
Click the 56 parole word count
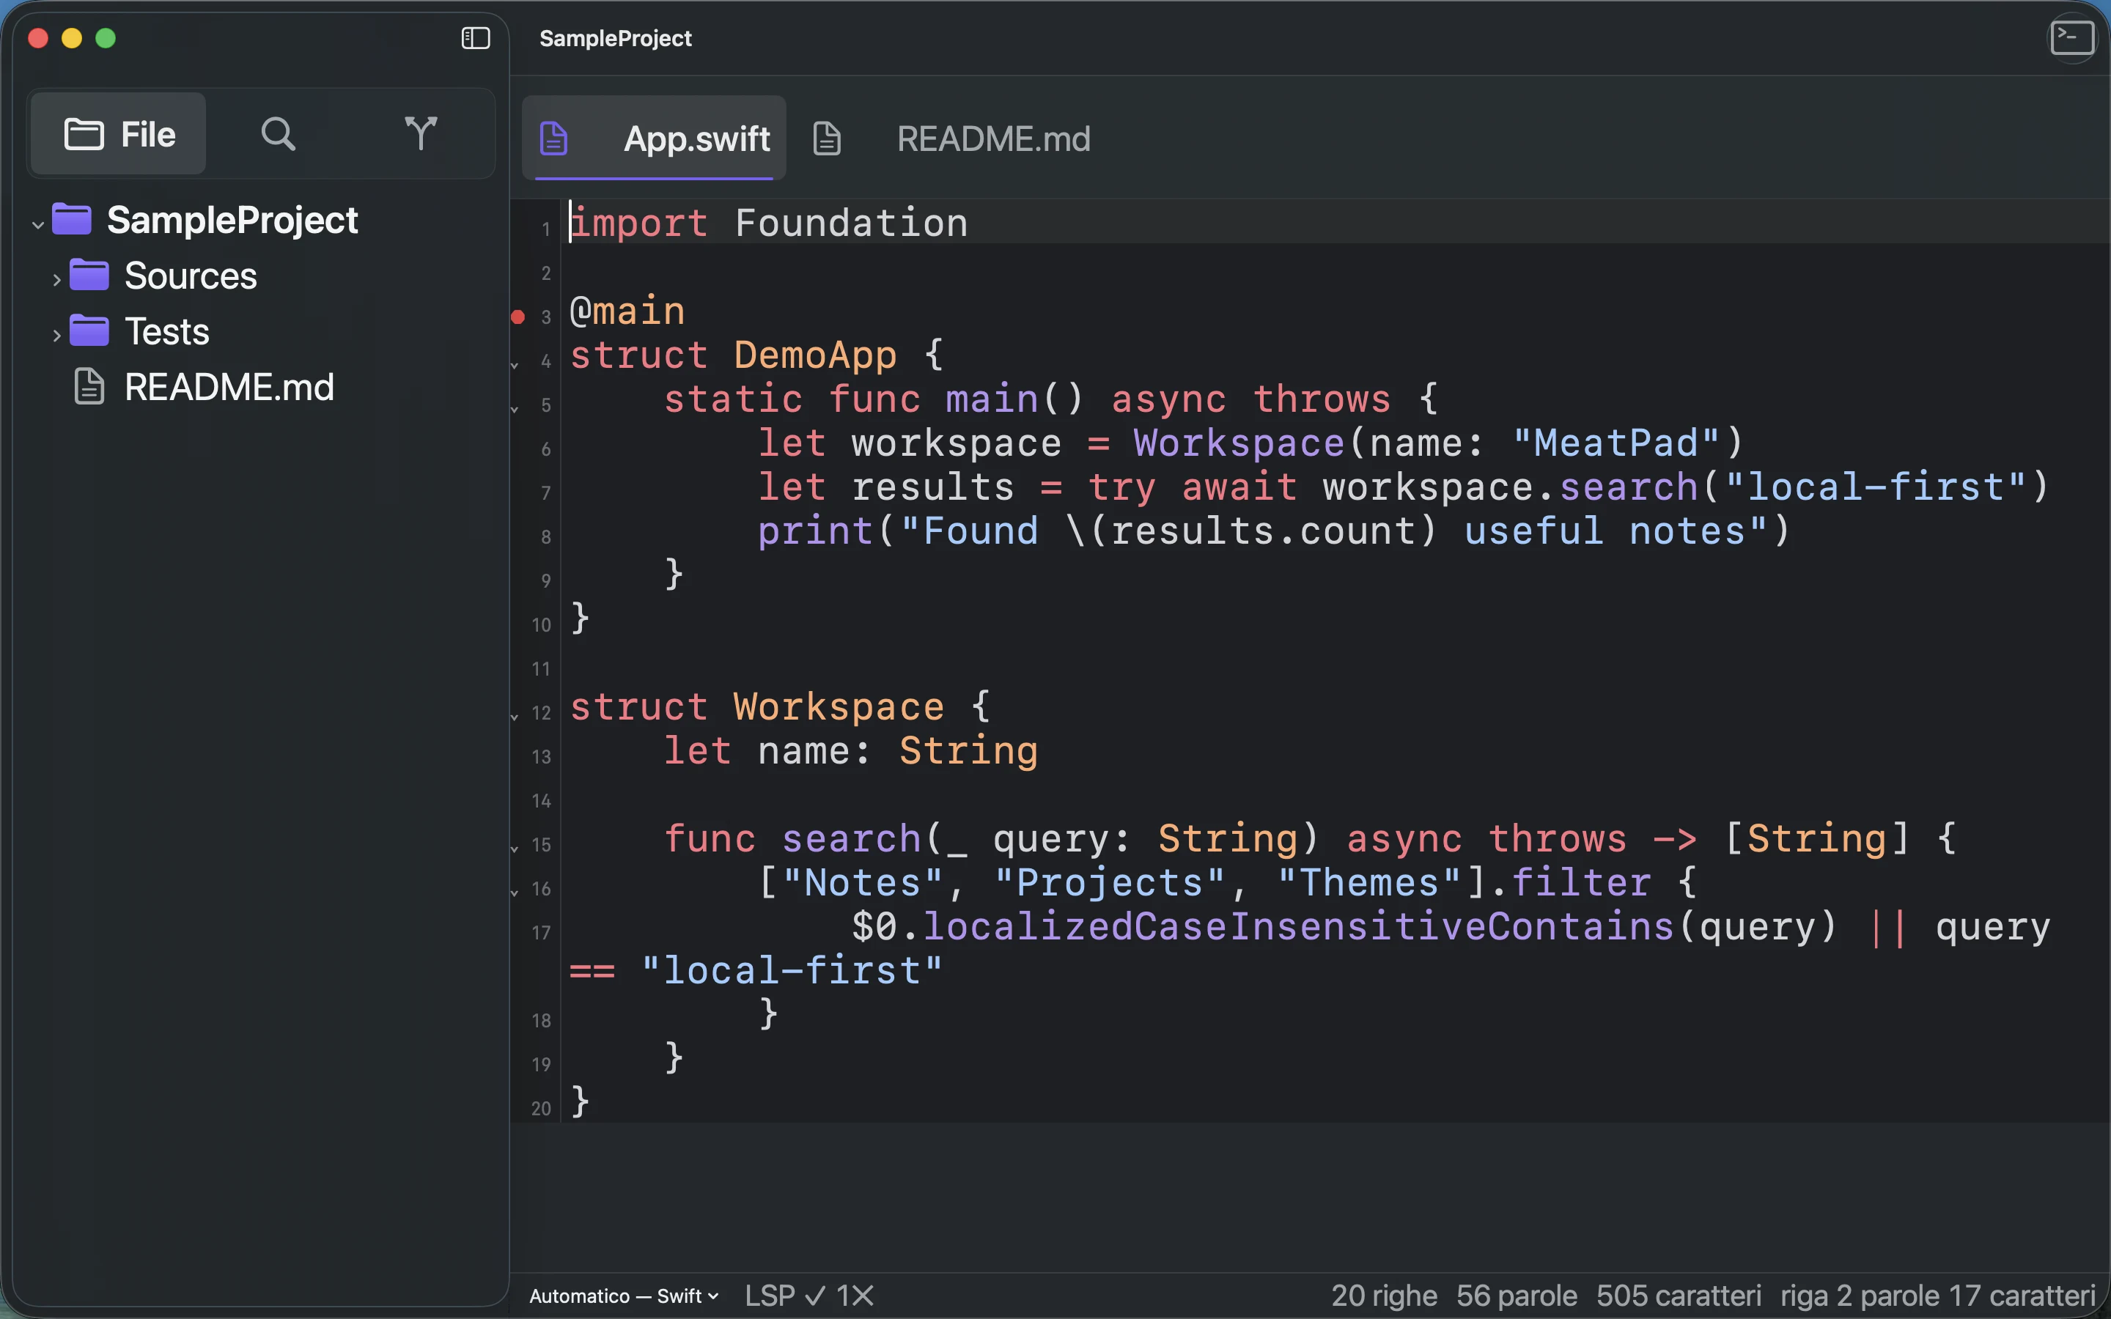(1516, 1296)
